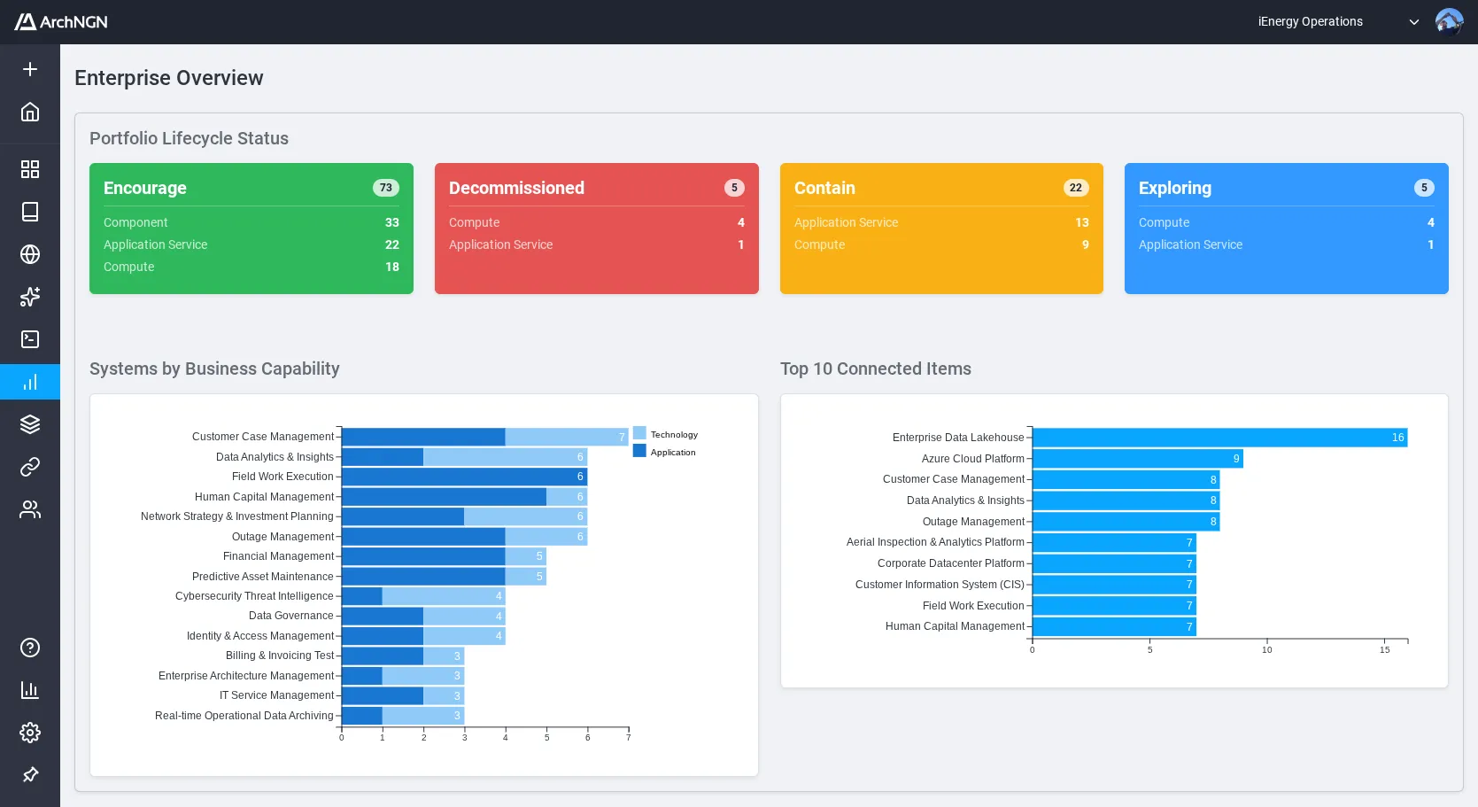
Task: Open the Home icon in the sidebar
Action: (30, 112)
